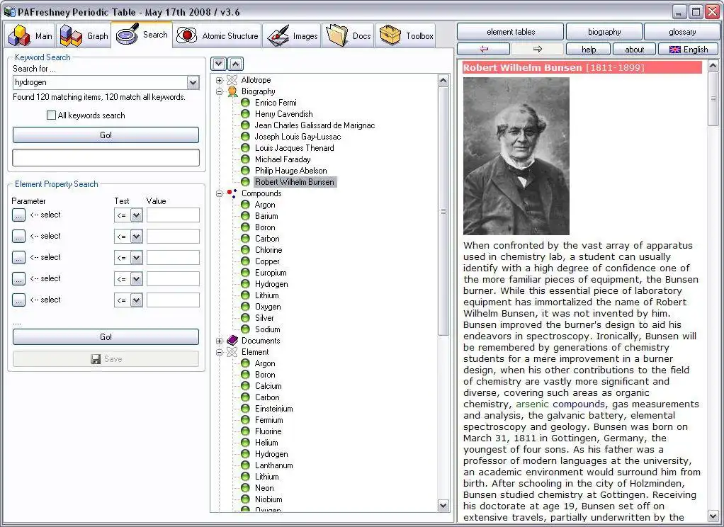Screen dimensions: 724x527
Task: Click the element tables button
Action: point(510,32)
